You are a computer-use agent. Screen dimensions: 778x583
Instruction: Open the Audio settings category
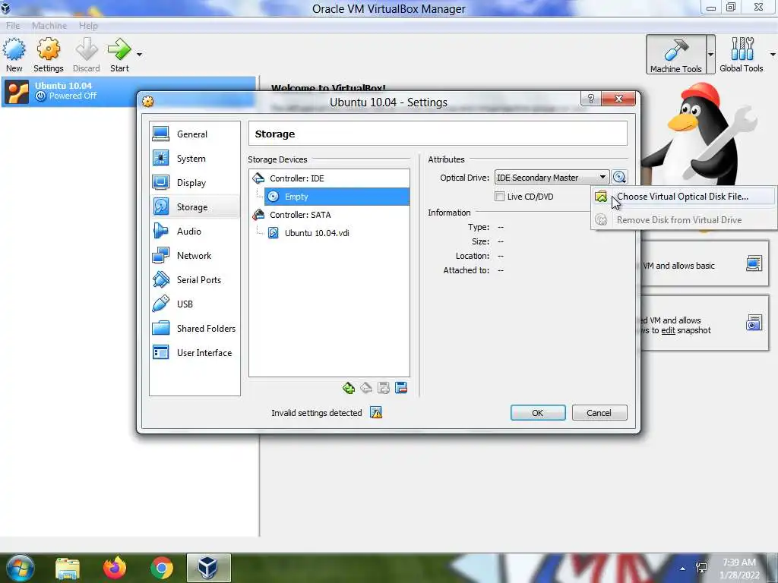click(x=194, y=231)
